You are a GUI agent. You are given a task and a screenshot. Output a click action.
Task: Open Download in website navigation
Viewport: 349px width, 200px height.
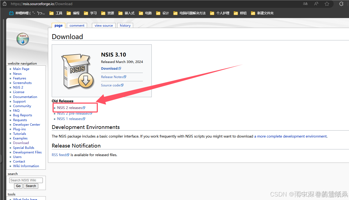(21, 143)
